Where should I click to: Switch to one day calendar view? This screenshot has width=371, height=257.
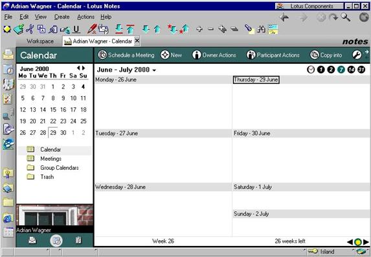(320, 70)
